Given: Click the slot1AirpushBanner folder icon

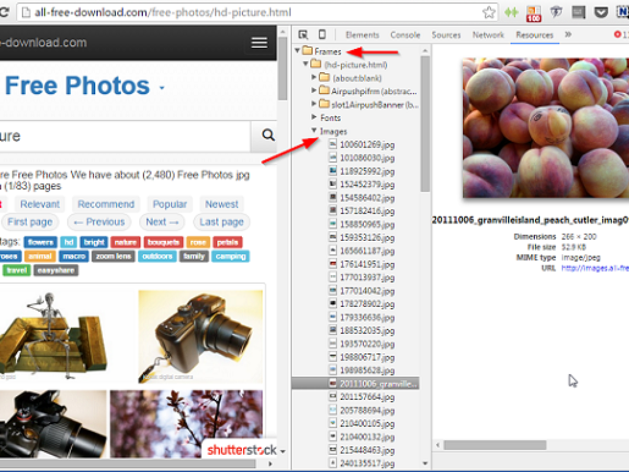Looking at the screenshot, I should click(324, 104).
